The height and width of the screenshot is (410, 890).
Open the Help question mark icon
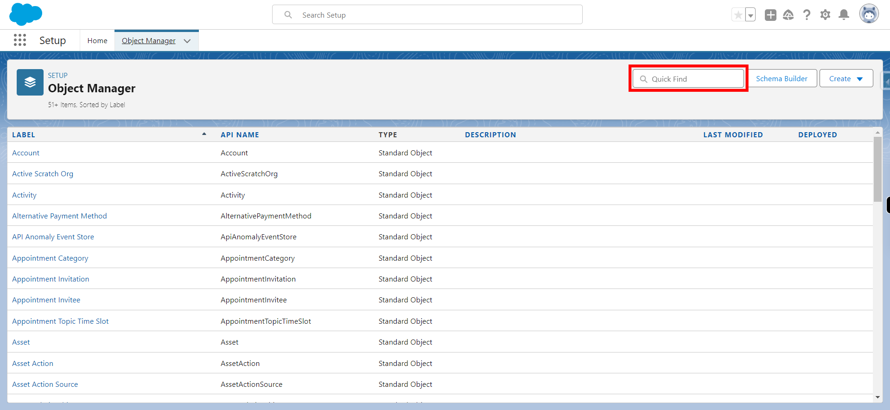pyautogui.click(x=807, y=15)
